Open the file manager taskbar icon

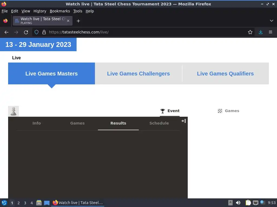click(x=39, y=203)
